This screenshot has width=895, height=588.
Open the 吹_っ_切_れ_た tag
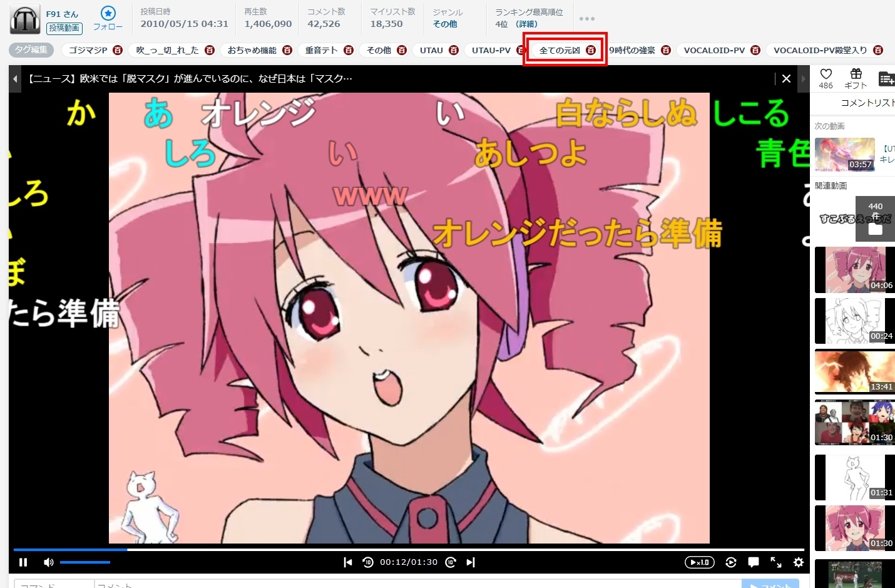(167, 50)
